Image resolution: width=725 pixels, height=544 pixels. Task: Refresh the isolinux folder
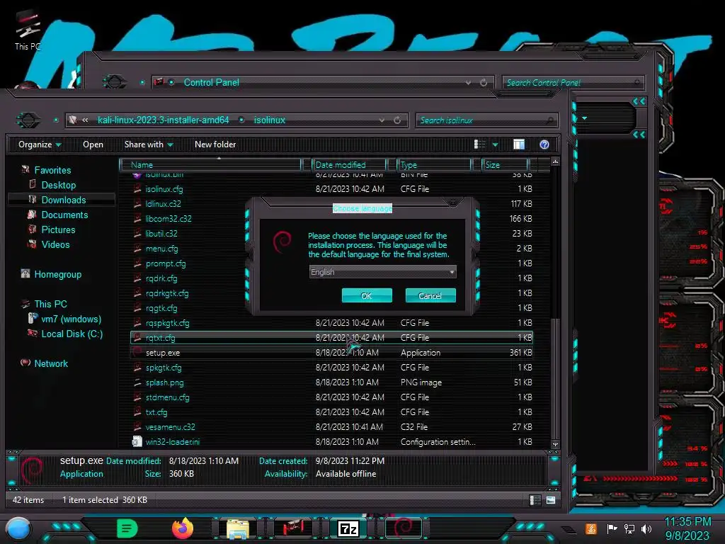click(397, 120)
